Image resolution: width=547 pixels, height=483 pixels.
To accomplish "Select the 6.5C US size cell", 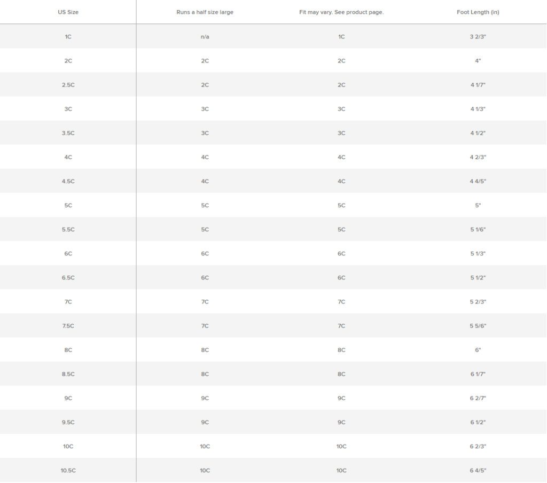I will (68, 277).
